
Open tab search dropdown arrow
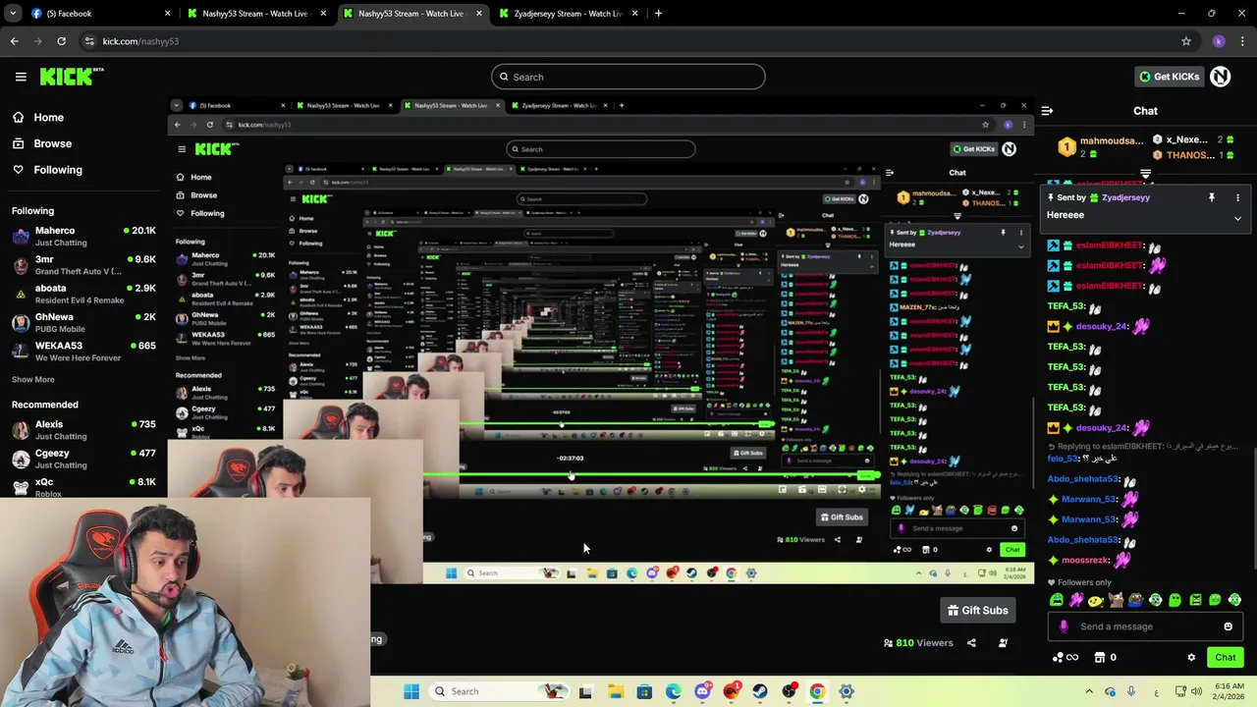pos(13,14)
